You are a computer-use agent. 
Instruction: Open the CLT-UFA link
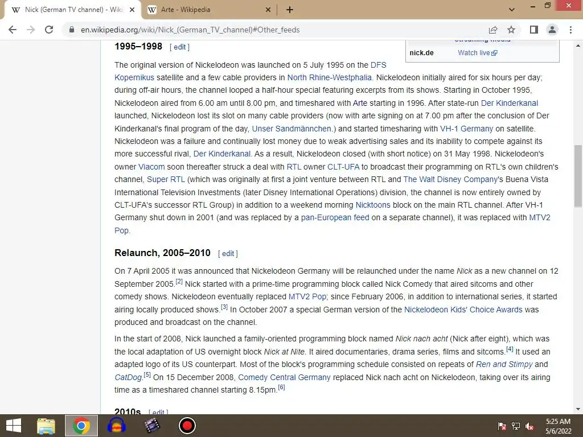pyautogui.click(x=343, y=167)
